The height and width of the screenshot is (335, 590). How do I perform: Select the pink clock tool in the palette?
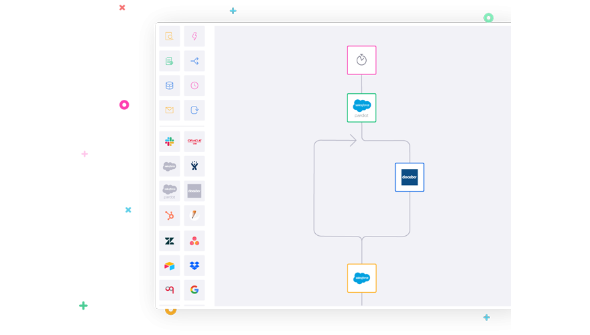(x=194, y=86)
